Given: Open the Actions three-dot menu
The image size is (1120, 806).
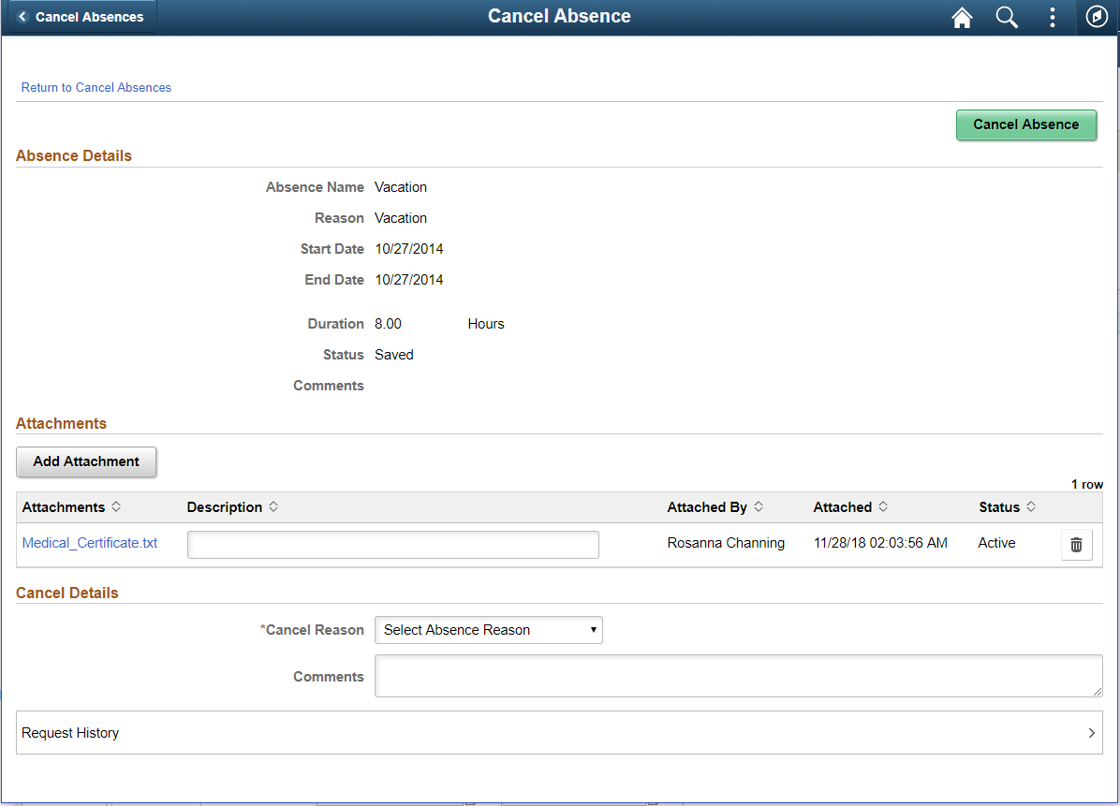Looking at the screenshot, I should point(1053,17).
